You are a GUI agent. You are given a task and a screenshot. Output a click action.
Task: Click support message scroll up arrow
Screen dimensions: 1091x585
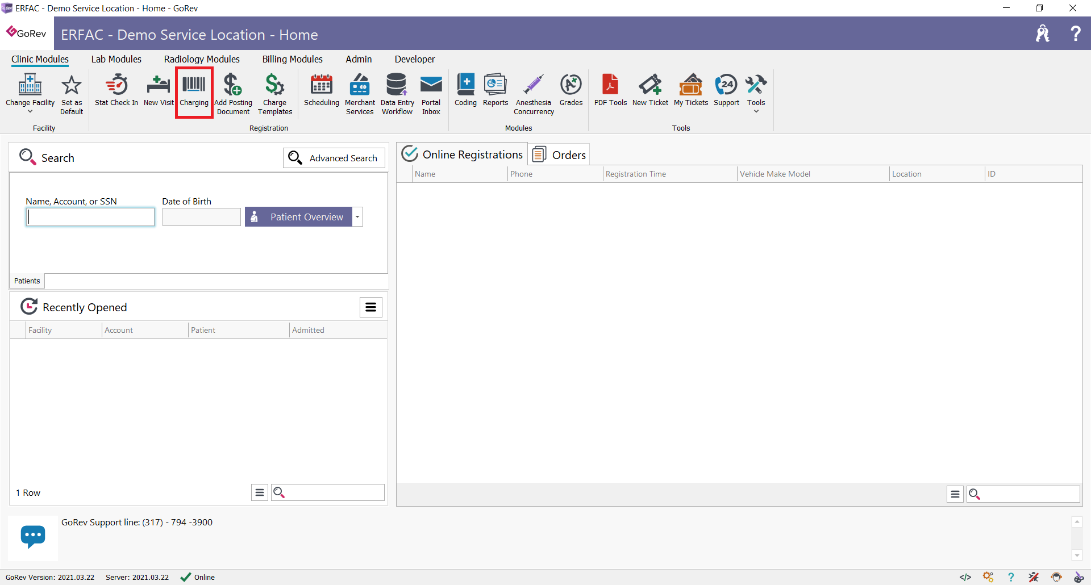(1077, 521)
